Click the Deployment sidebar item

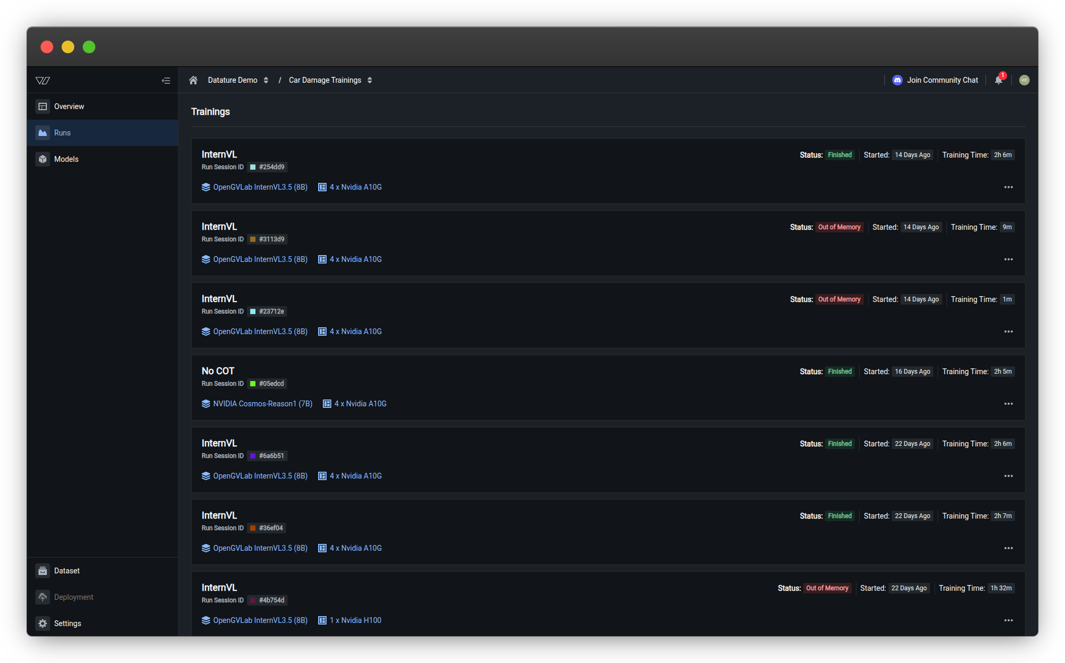73,597
